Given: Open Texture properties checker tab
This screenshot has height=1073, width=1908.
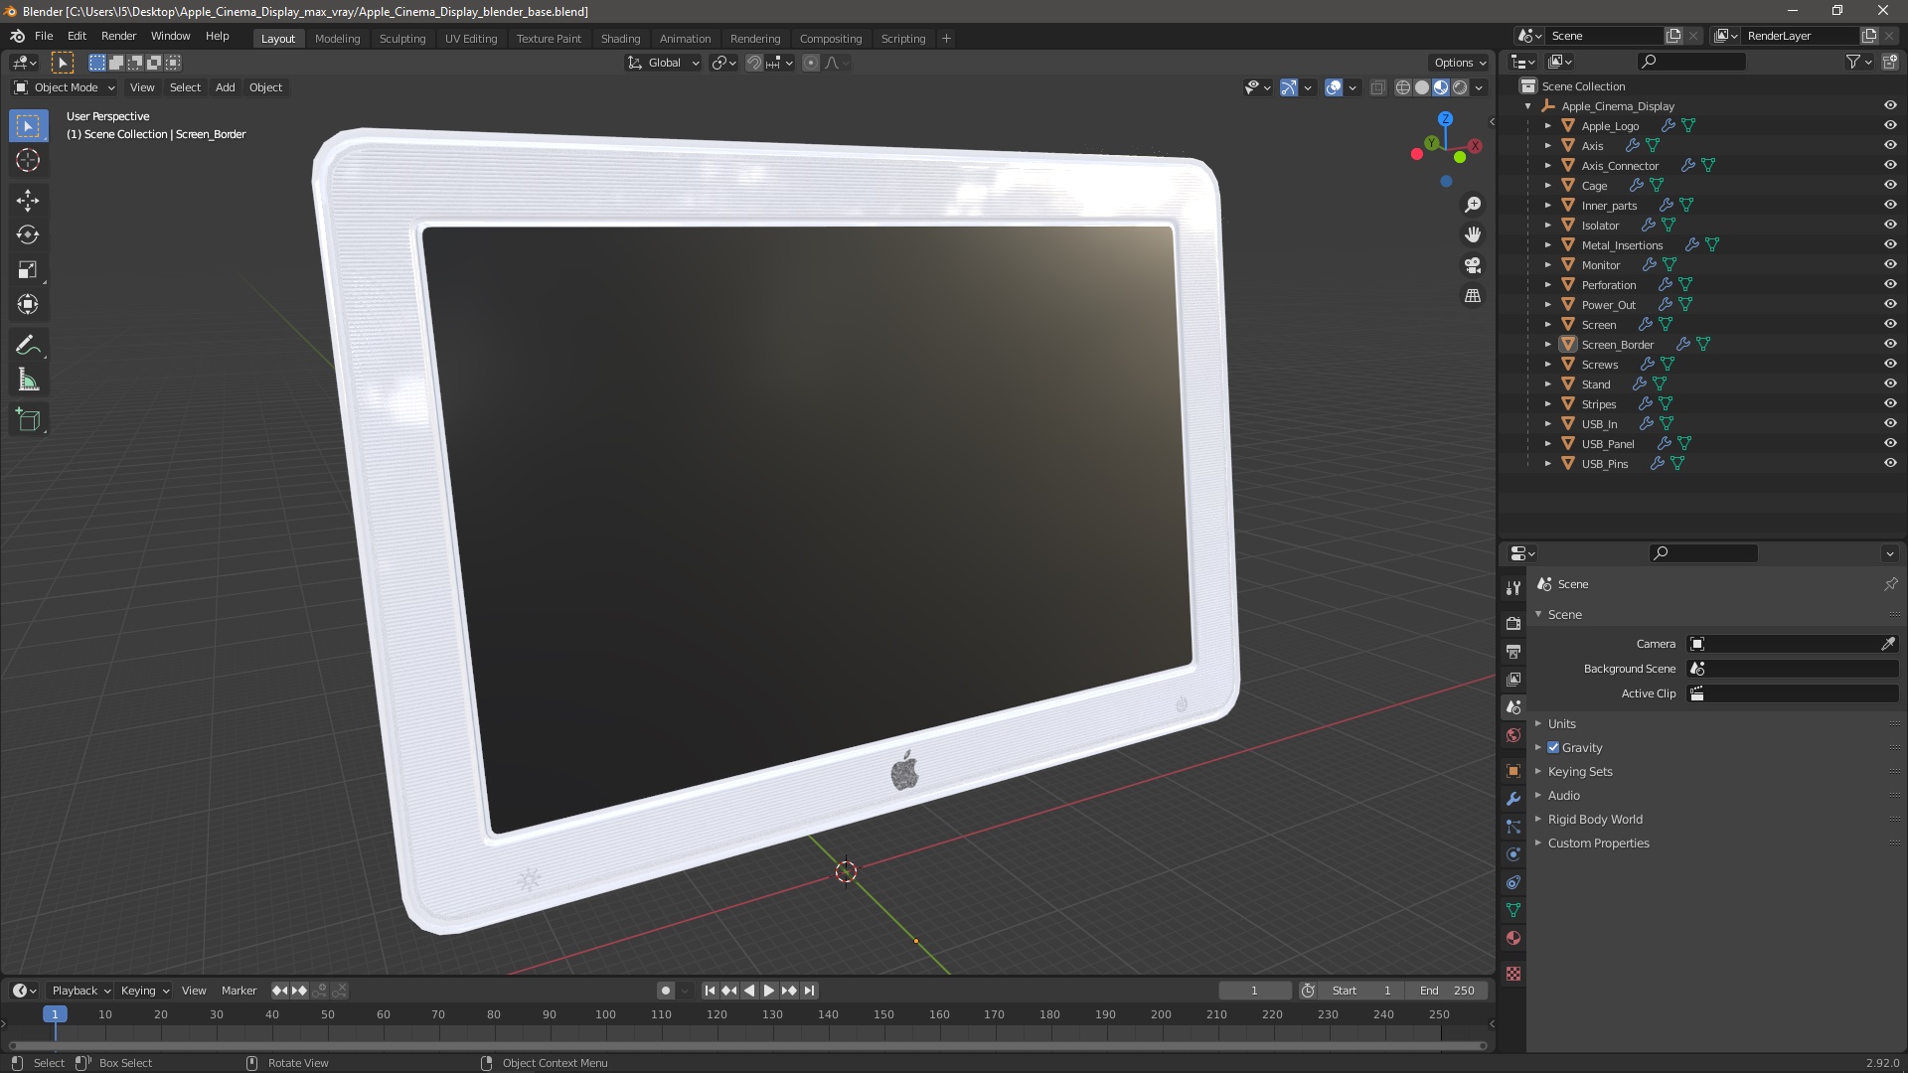Looking at the screenshot, I should pos(1513,975).
